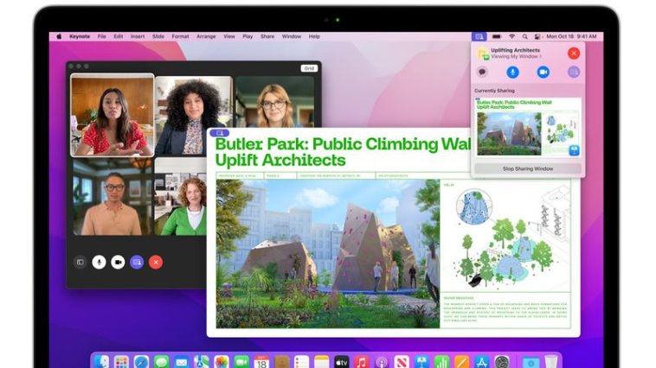Select the curly-haired woman's video tile
The width and height of the screenshot is (656, 368).
[x=194, y=116]
